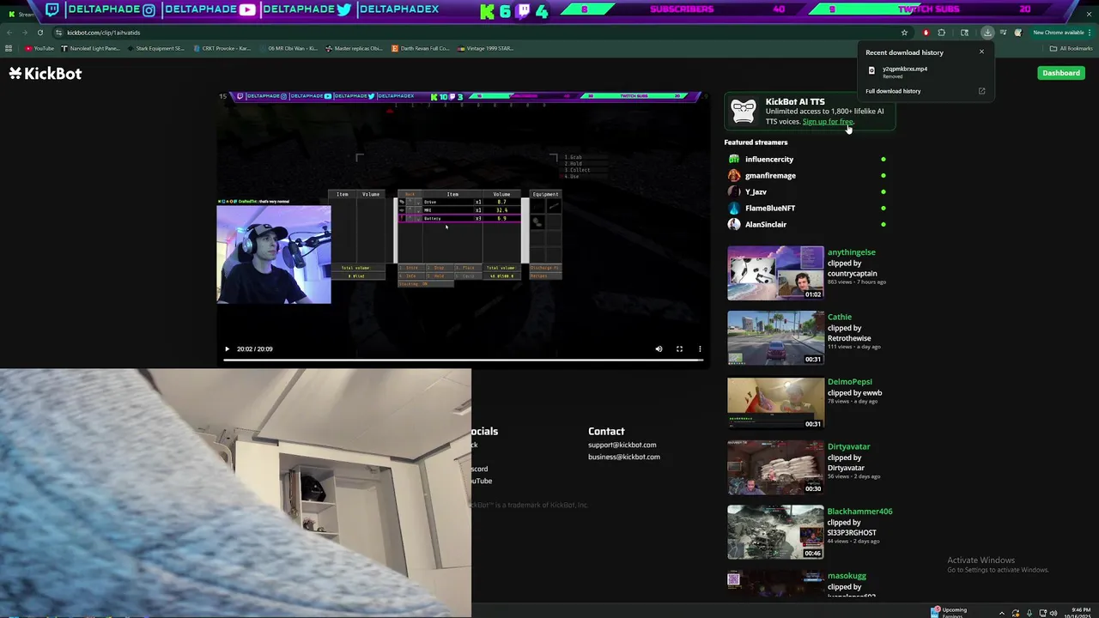
Task: Click Sign up for free link
Action: 828,122
